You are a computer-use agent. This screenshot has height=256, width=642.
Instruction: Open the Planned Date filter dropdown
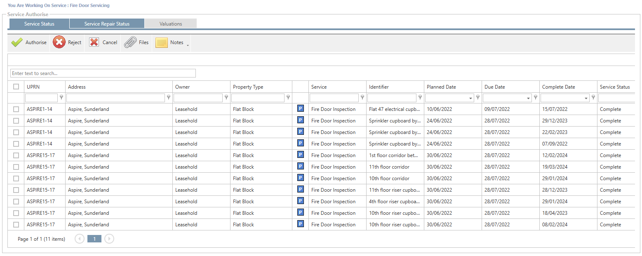(x=470, y=98)
